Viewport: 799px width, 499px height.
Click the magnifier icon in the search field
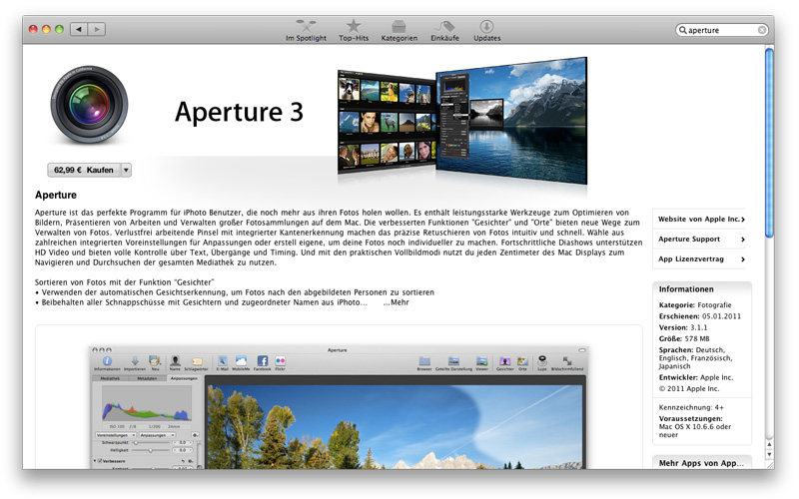682,30
